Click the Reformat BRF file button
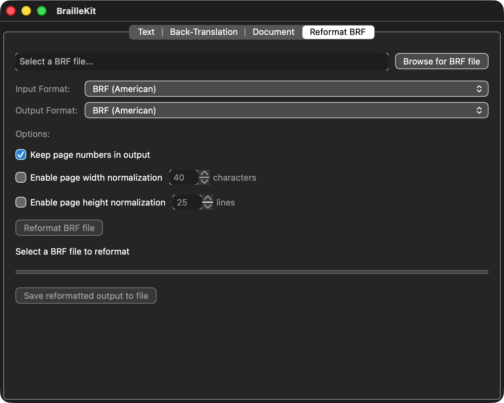504x403 pixels. [x=59, y=228]
